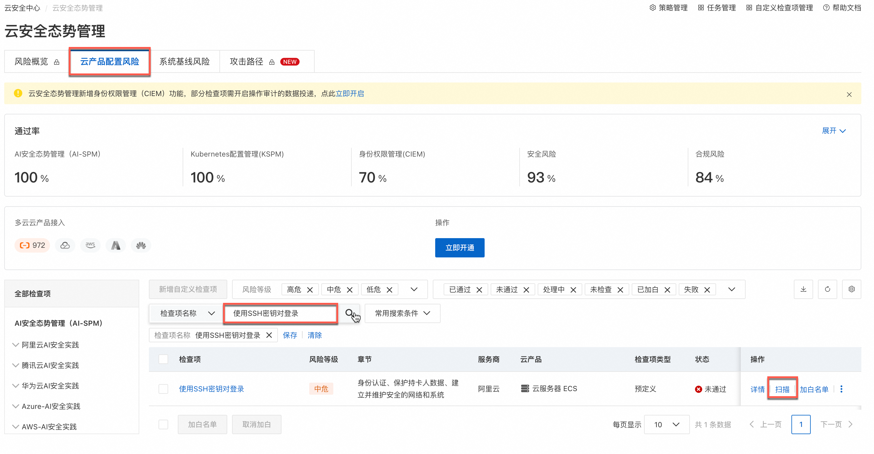Viewport: 874px width, 454px height.
Task: Open table column settings gear icon
Action: 851,289
